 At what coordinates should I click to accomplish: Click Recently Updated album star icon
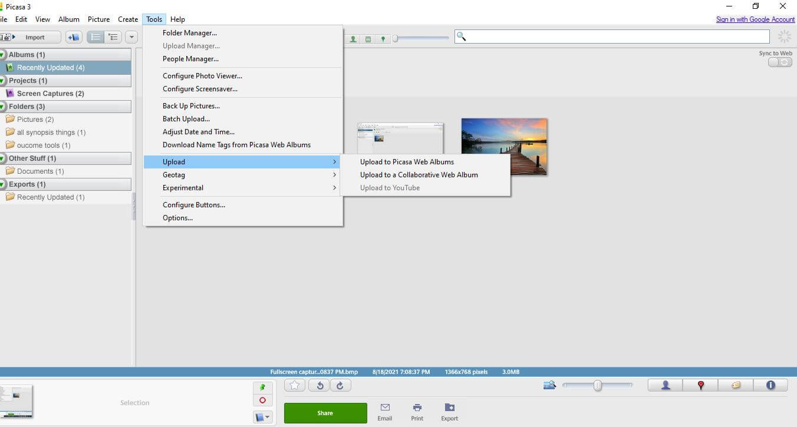(x=10, y=67)
